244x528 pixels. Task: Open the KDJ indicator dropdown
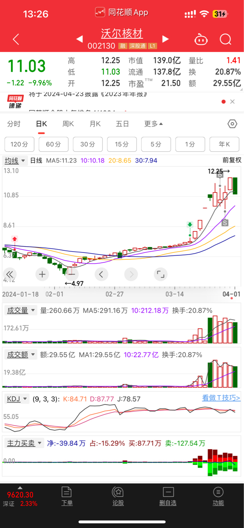(17, 399)
